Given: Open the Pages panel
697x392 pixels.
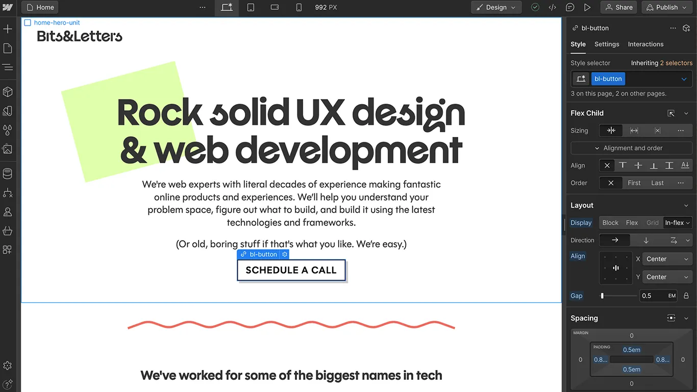Looking at the screenshot, I should 8,48.
